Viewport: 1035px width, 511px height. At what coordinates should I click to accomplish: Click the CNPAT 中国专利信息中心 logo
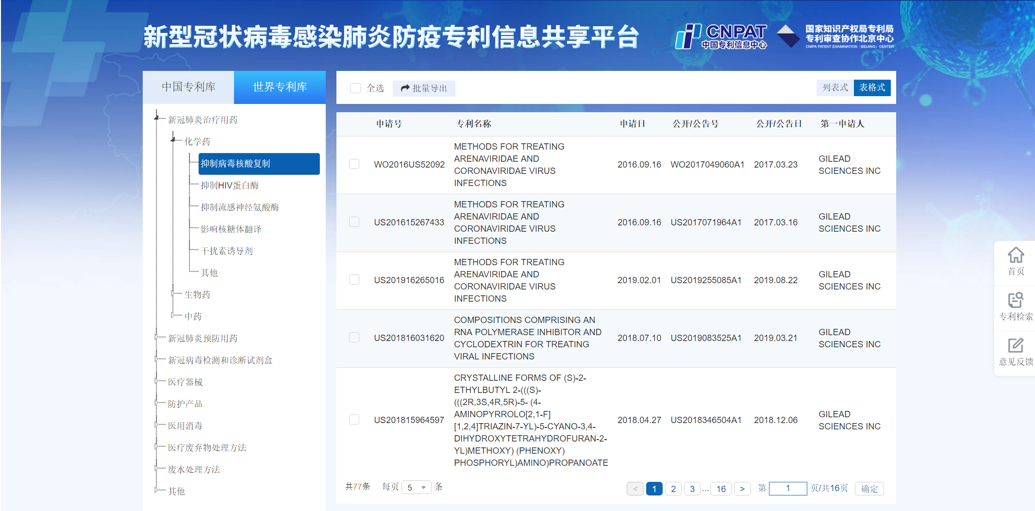[x=721, y=36]
